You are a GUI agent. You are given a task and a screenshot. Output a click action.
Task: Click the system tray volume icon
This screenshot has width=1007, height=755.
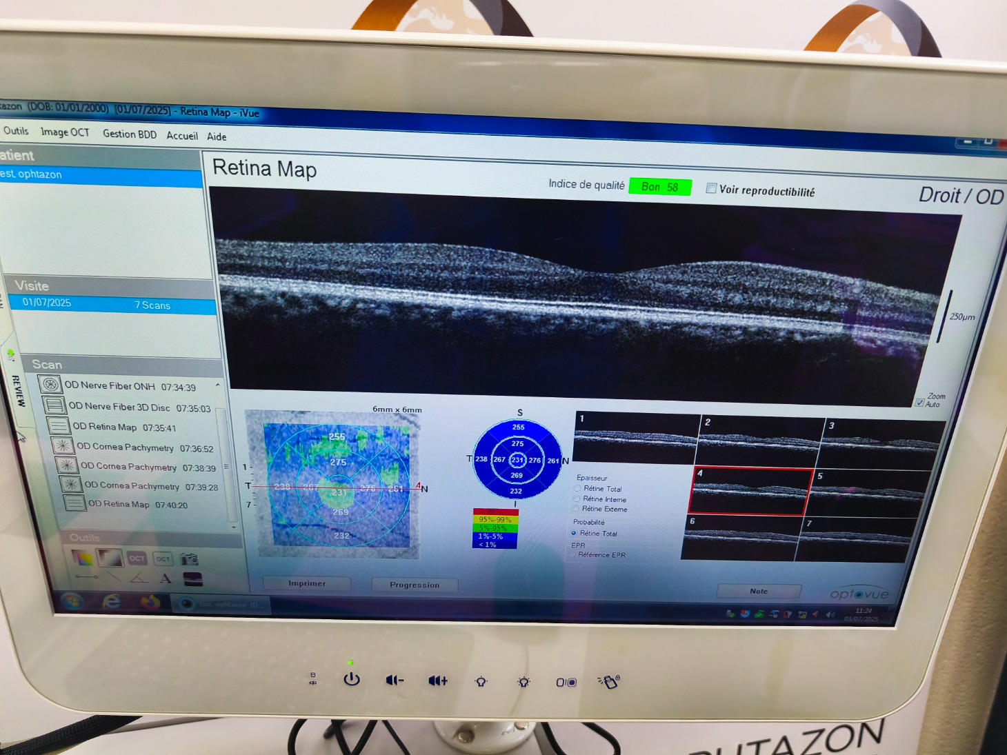[x=830, y=614]
